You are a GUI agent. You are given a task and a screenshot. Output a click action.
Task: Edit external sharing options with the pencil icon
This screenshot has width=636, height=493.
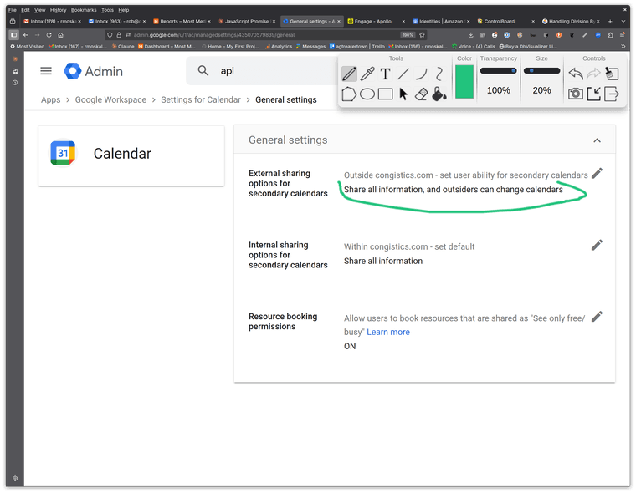pos(596,174)
